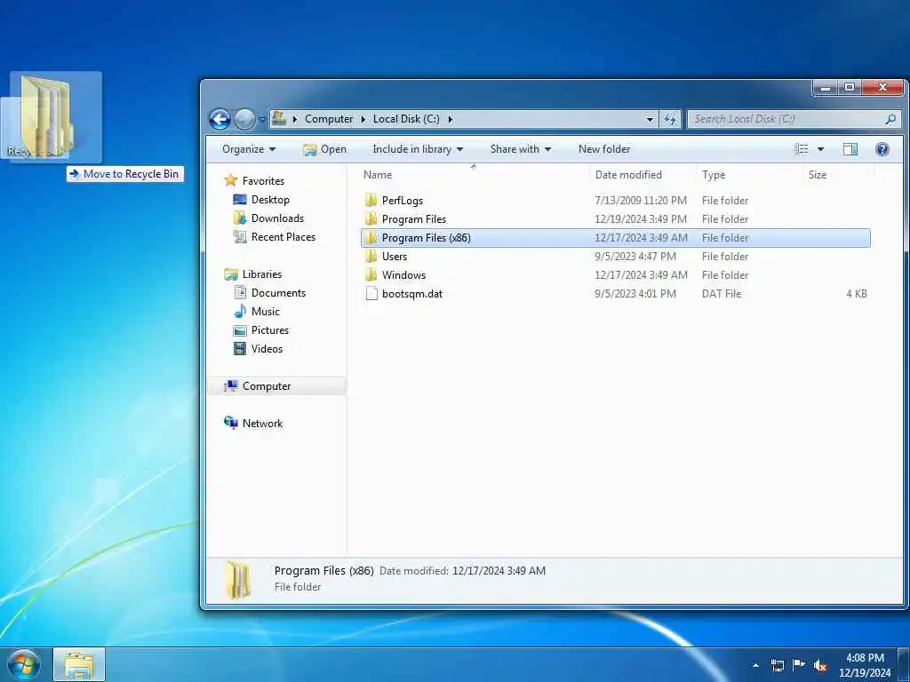Open the recent pages dropdown arrow
The image size is (910, 682).
tap(262, 120)
